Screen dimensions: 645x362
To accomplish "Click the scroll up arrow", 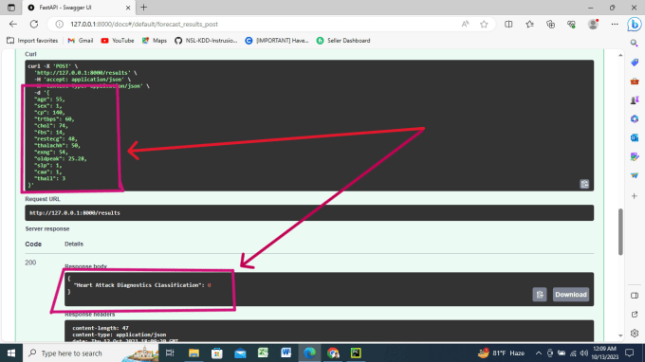I will (x=620, y=55).
